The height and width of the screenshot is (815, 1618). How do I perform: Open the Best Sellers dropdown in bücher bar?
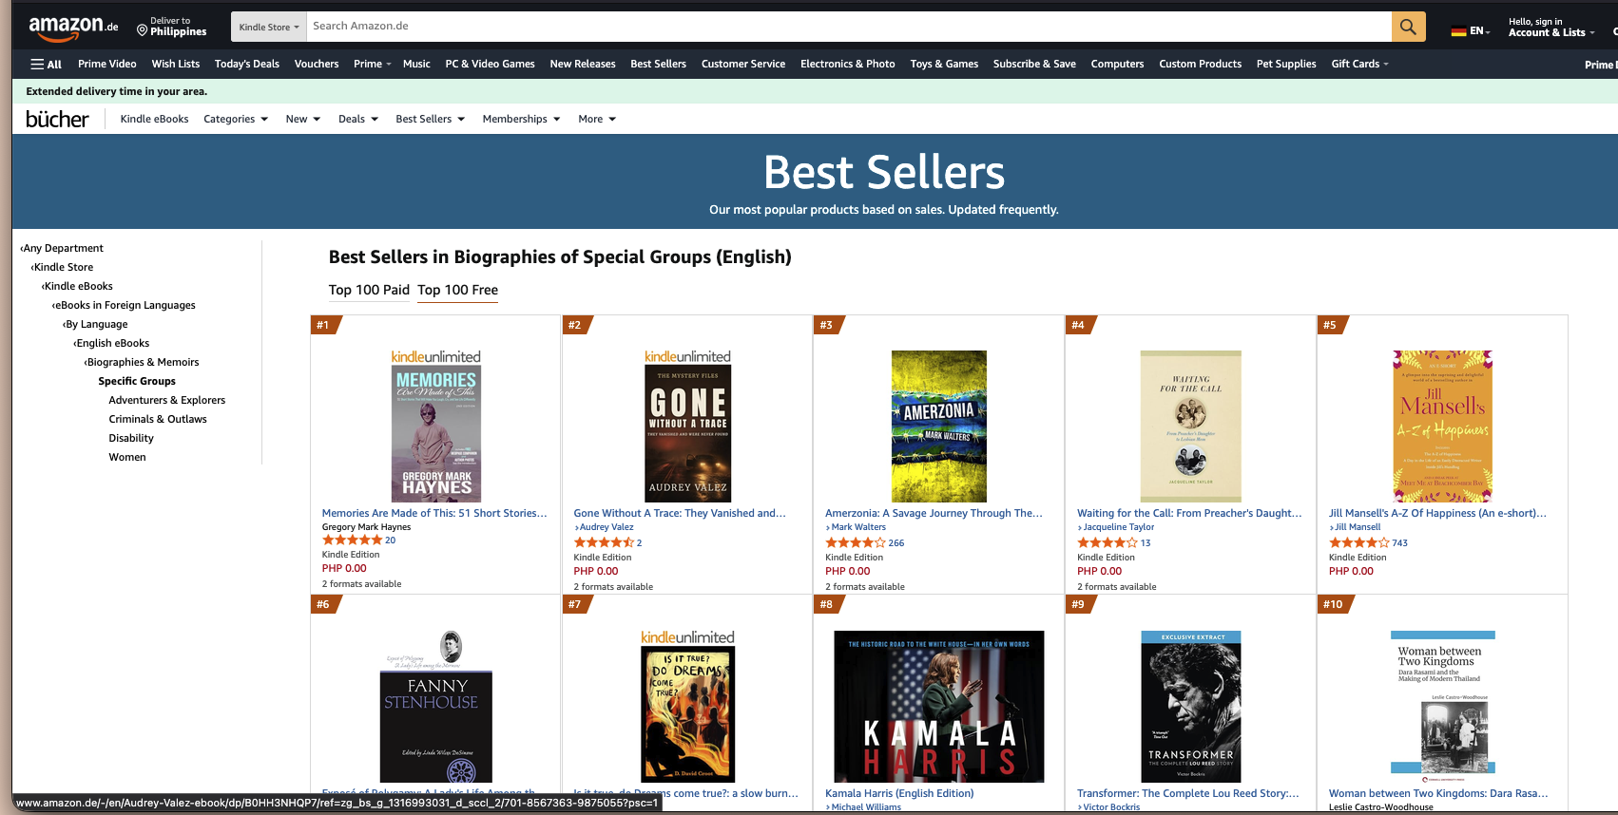[x=431, y=119]
